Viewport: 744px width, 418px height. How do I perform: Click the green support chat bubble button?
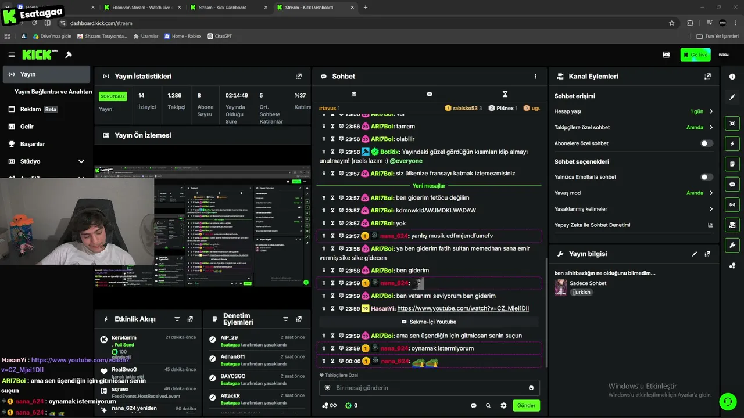pyautogui.click(x=728, y=401)
